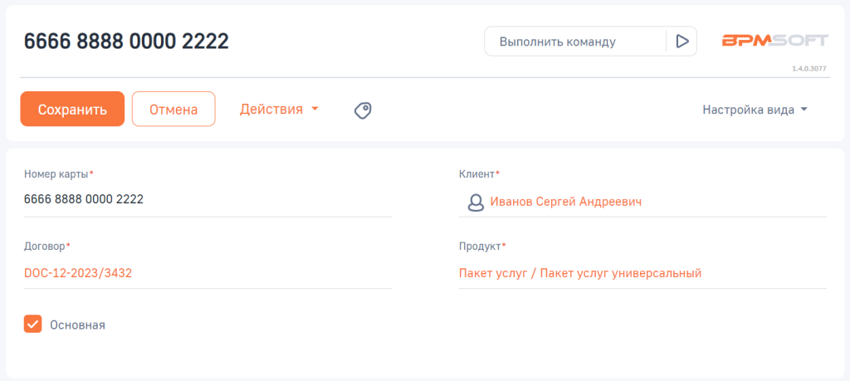850x381 pixels.
Task: Open the Пакет услуг универсальный product link
Action: click(x=580, y=272)
